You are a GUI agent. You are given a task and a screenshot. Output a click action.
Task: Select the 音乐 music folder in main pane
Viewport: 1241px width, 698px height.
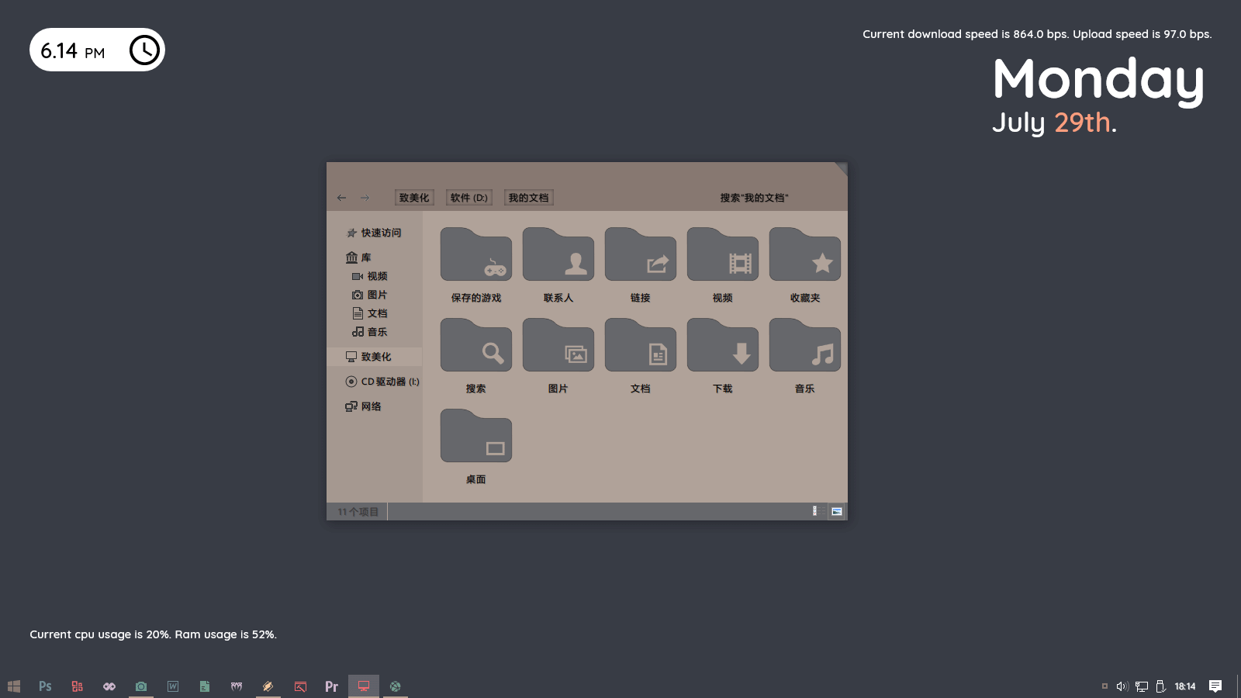pyautogui.click(x=804, y=347)
